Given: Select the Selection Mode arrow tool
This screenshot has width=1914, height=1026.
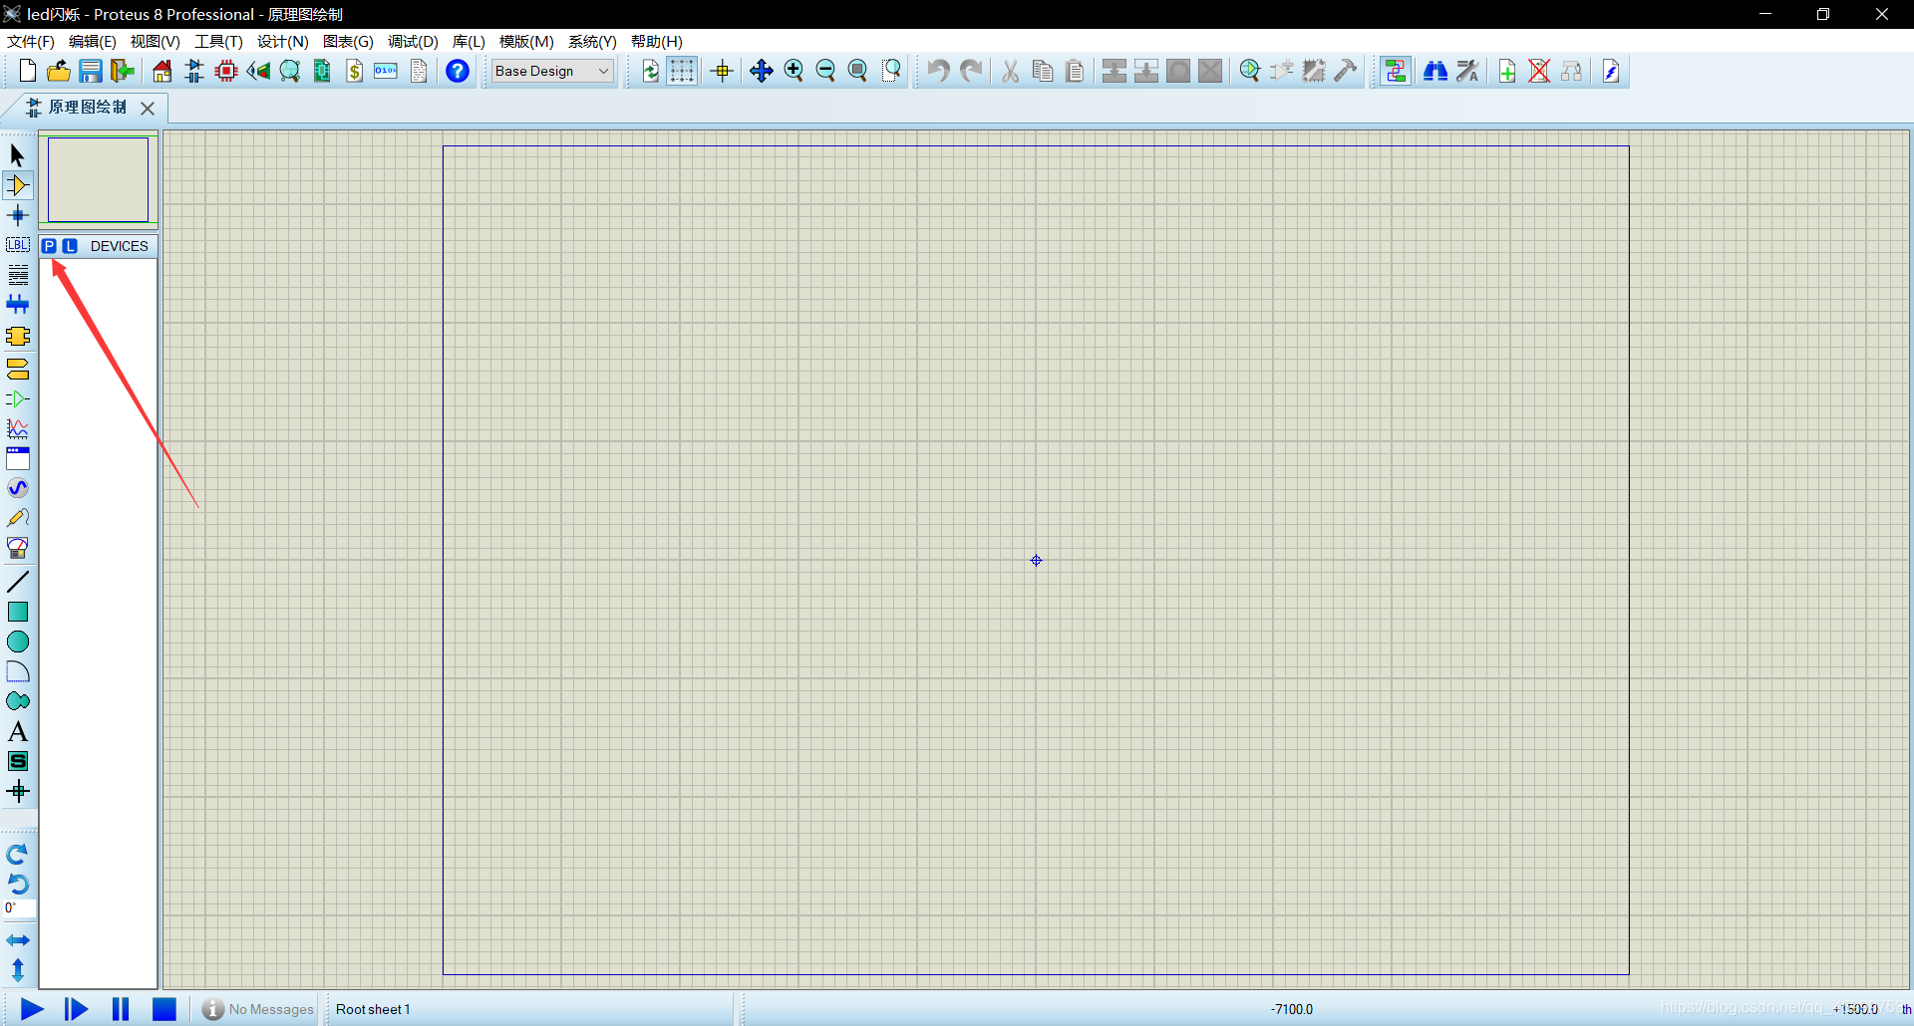Looking at the screenshot, I should click(x=17, y=155).
